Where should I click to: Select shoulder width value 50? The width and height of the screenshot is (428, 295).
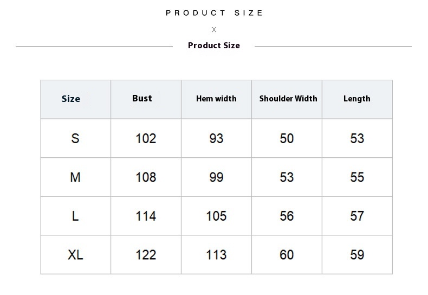(287, 138)
